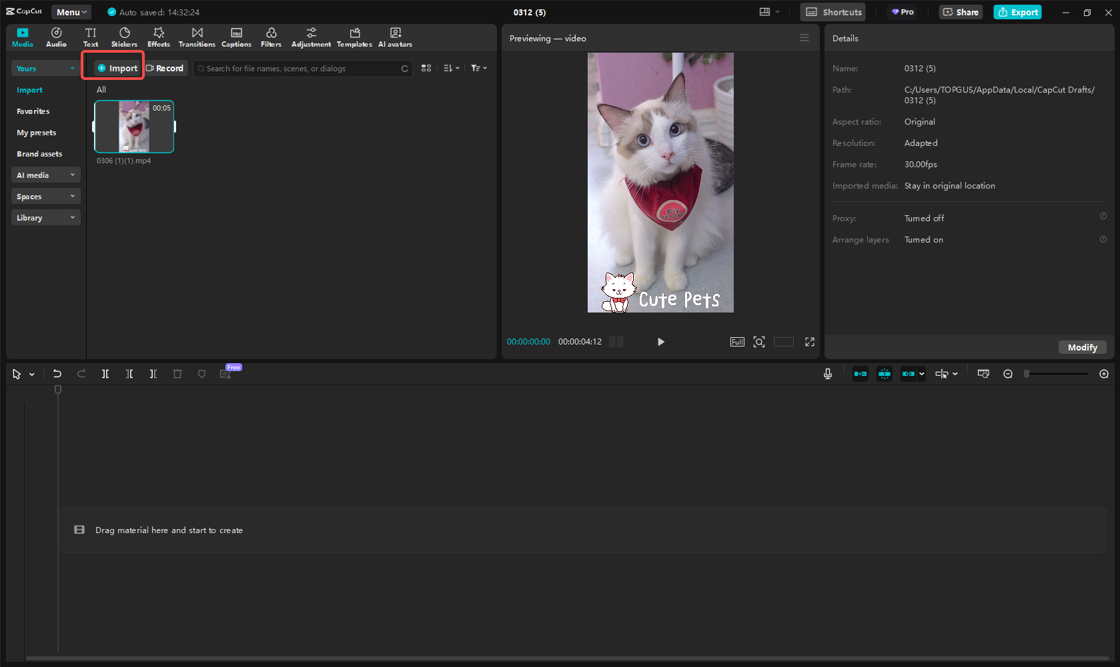This screenshot has height=667, width=1120.
Task: Toggle auto snapping in timeline
Action: [885, 374]
